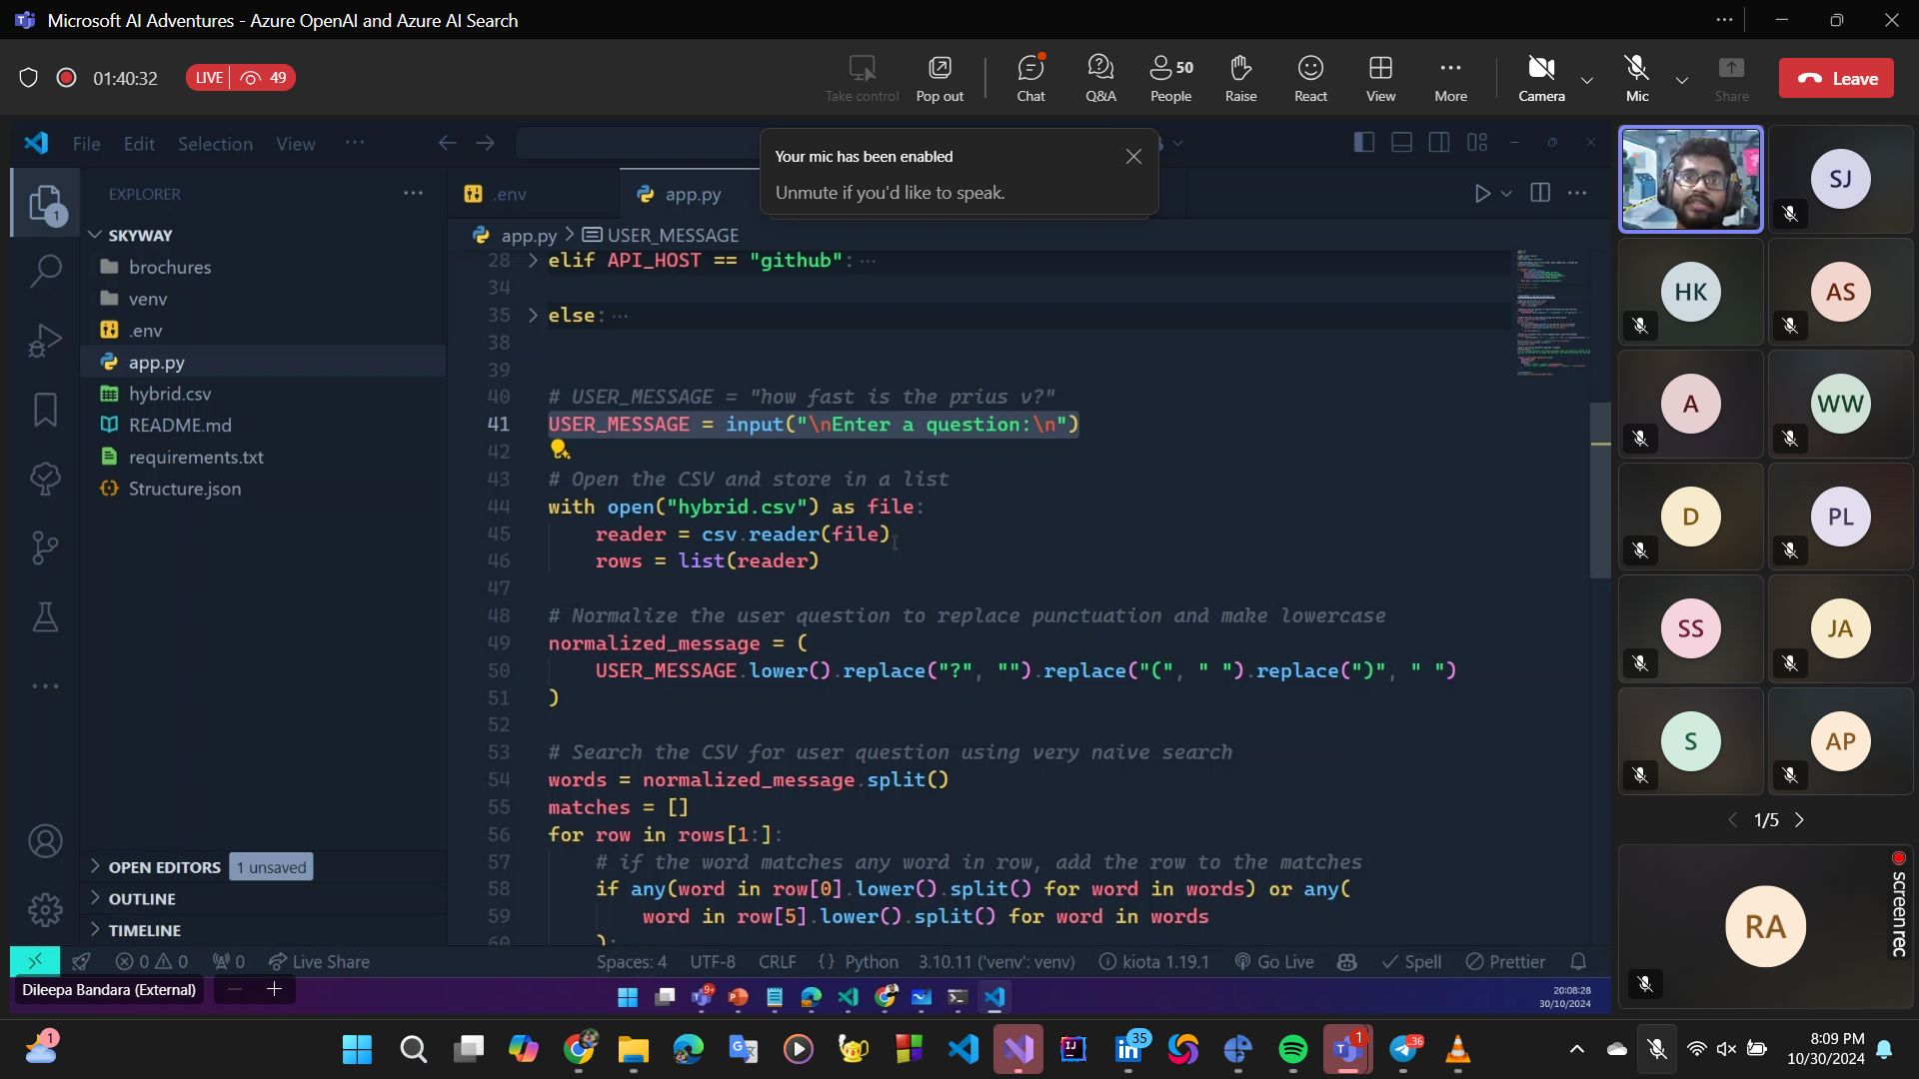Open camera device options arrow

click(x=1587, y=80)
